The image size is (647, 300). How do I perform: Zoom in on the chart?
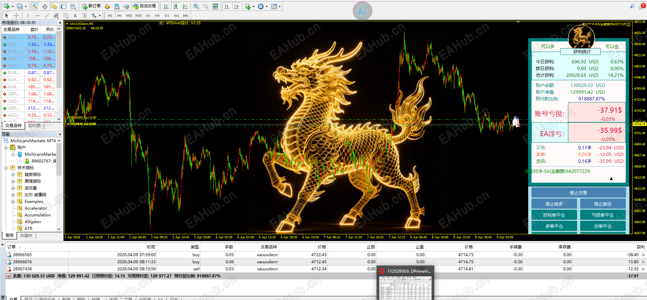coord(196,6)
